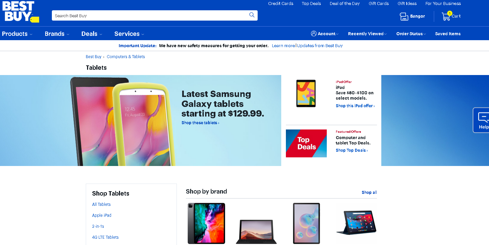489x245 pixels.
Task: Open the shopping cart icon
Action: [446, 16]
